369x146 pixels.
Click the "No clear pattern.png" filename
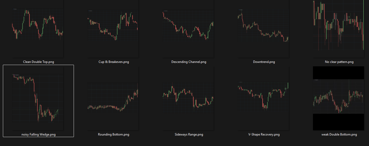pos(339,62)
